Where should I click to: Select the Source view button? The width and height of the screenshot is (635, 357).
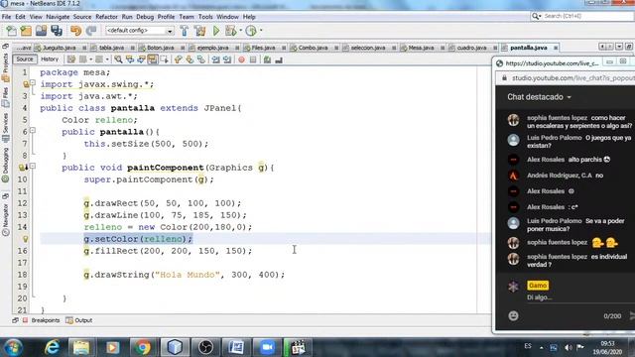(x=25, y=59)
